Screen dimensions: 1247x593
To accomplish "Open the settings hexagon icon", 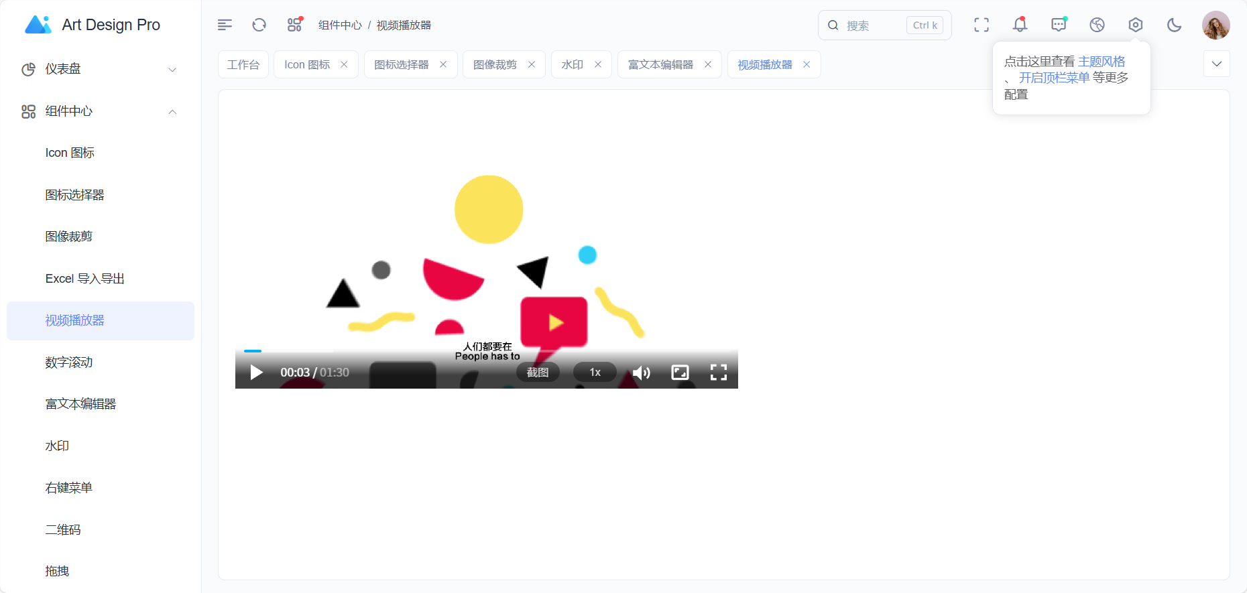I will click(x=1136, y=25).
